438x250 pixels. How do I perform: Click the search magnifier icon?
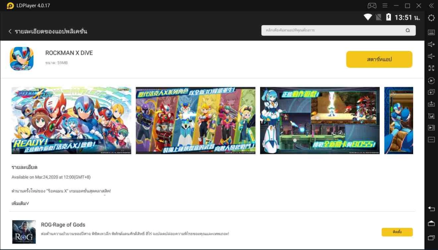(x=408, y=30)
